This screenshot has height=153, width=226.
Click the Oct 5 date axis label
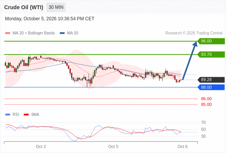pyautogui.click(x=113, y=146)
